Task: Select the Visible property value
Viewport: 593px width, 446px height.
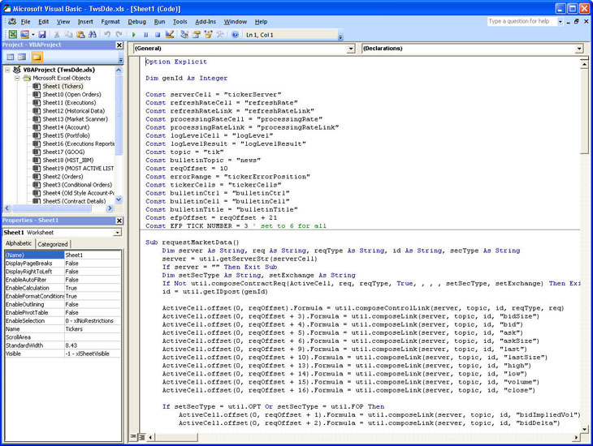Action: 93,354
